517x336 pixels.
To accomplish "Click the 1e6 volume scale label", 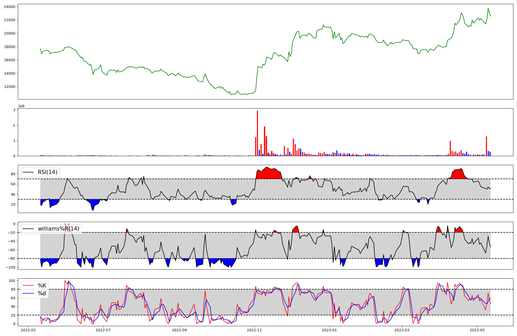I will click(x=21, y=106).
